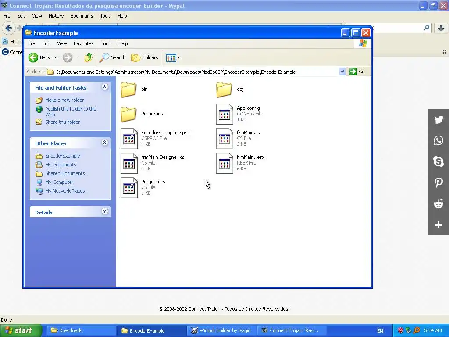Open the Explorer Search tool
The height and width of the screenshot is (337, 449).
(113, 57)
